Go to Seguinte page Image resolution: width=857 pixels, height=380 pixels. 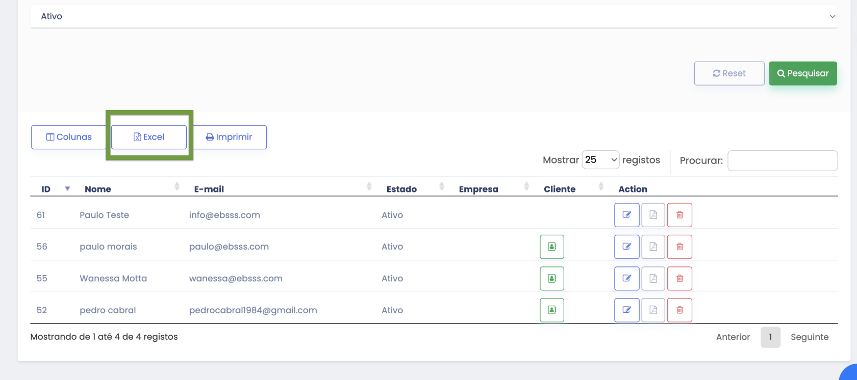810,337
